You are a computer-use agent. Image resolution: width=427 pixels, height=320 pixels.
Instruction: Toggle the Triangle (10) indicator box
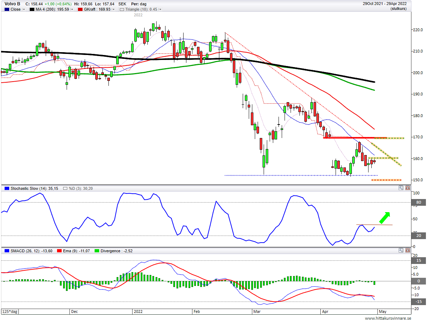tap(122, 10)
